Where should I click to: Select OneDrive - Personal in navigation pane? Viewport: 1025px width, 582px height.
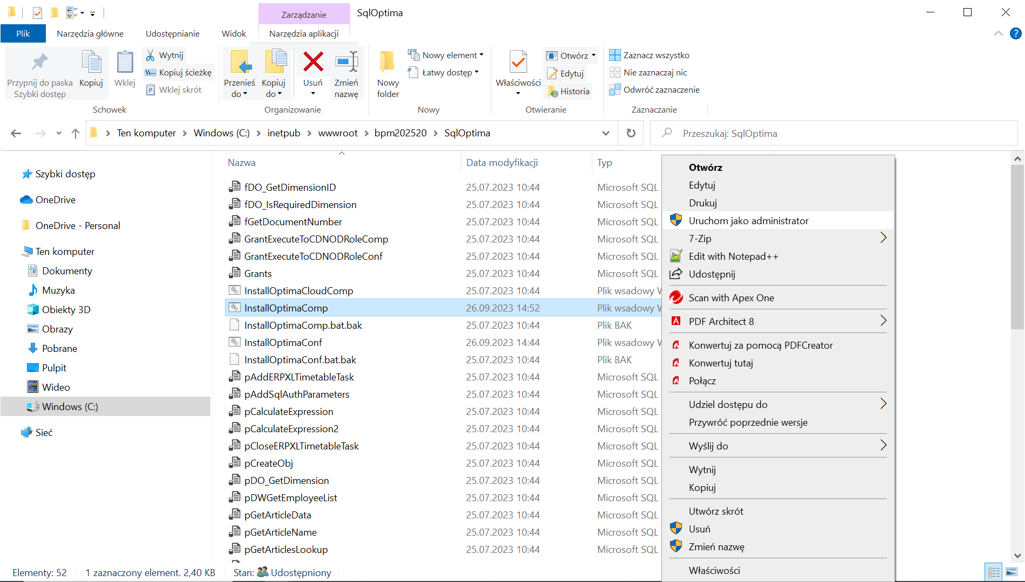(78, 225)
